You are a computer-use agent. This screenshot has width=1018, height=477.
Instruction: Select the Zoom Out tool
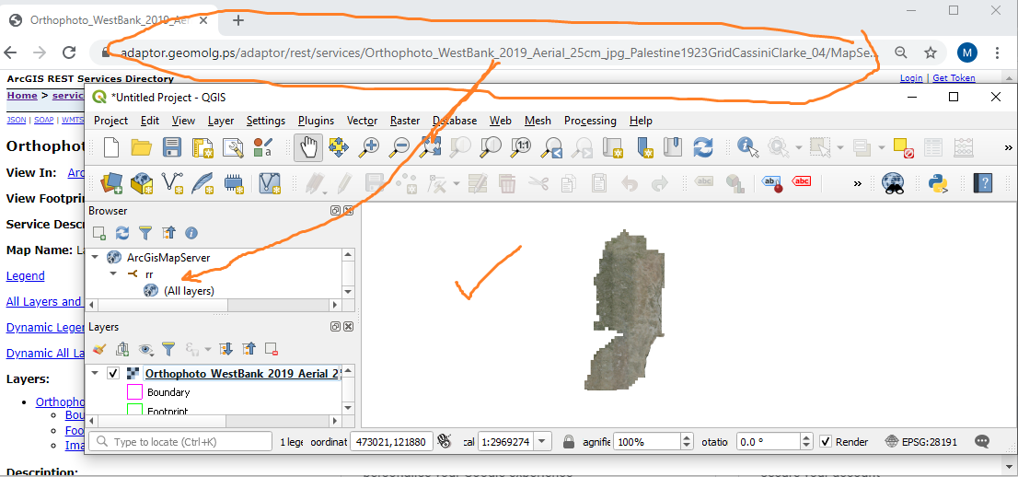[x=398, y=147]
